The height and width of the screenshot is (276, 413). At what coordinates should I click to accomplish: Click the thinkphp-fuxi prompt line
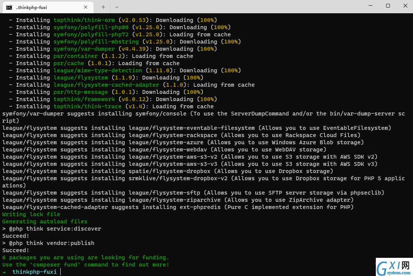[x=35, y=272]
